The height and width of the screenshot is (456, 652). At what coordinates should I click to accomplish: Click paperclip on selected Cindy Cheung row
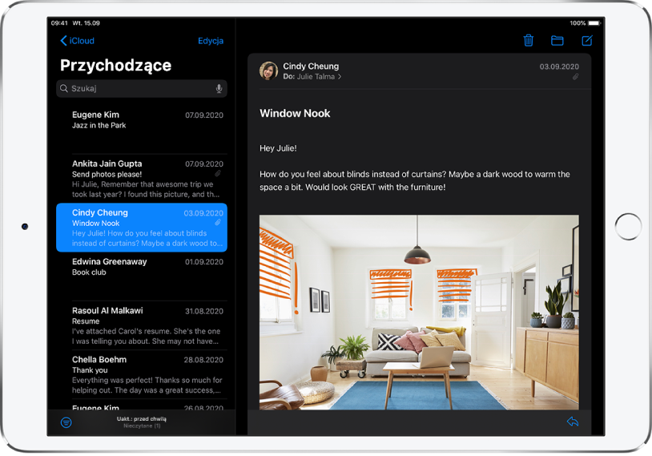[x=218, y=223]
